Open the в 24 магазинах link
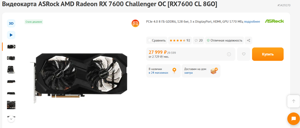 (x=158, y=73)
